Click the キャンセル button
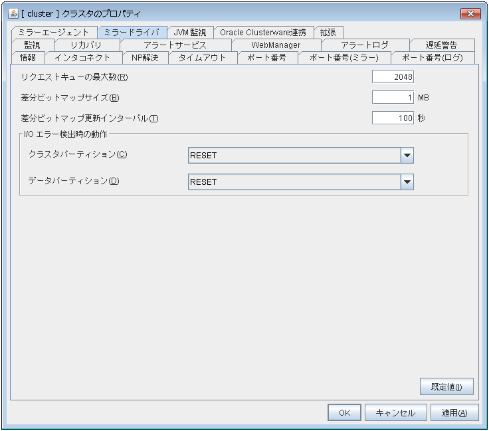The height and width of the screenshot is (431, 489). point(395,412)
